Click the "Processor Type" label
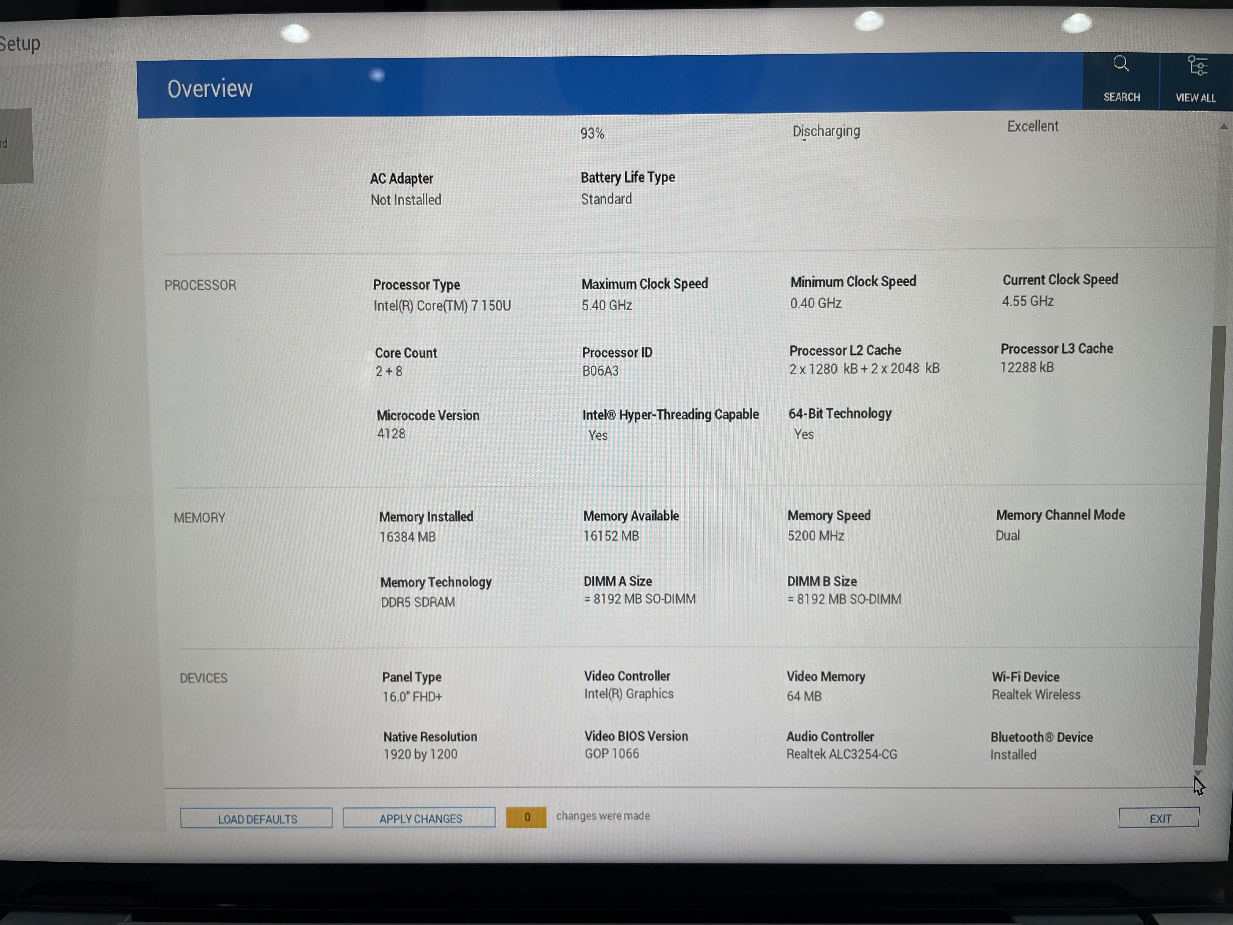Screen dimensions: 1233x925 (417, 284)
